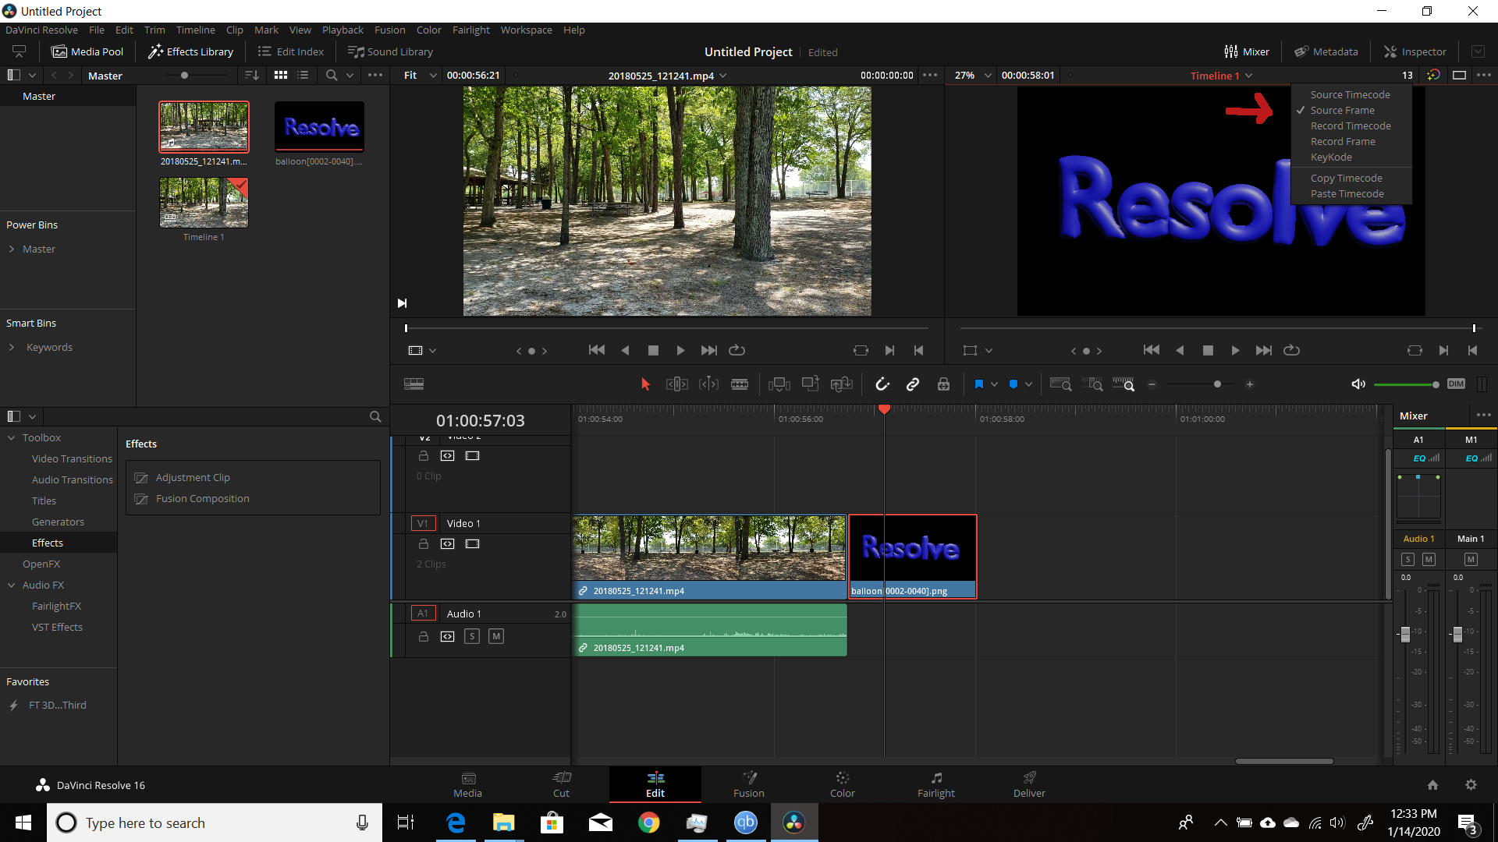1498x842 pixels.
Task: Mute the Audio 1 track in timeline
Action: pos(496,636)
